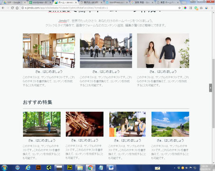The width and height of the screenshot is (215, 171).
Task: Click the sample text below the trumpet heading
Action: pos(84,152)
